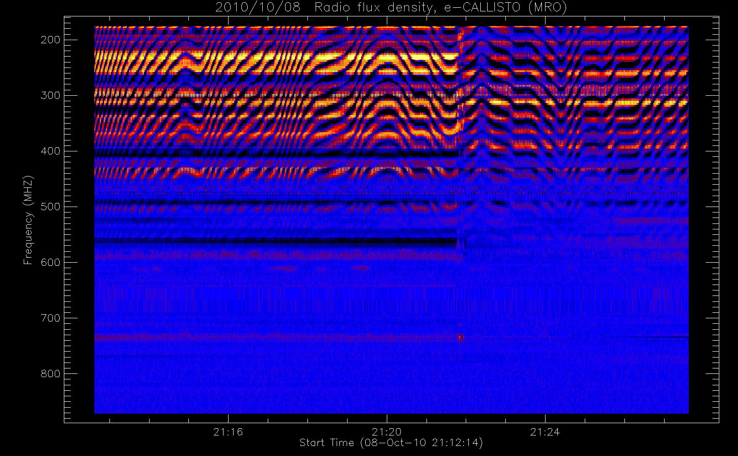Click the 'Frequency (MHz)' axis label
The height and width of the screenshot is (456, 738).
28,220
